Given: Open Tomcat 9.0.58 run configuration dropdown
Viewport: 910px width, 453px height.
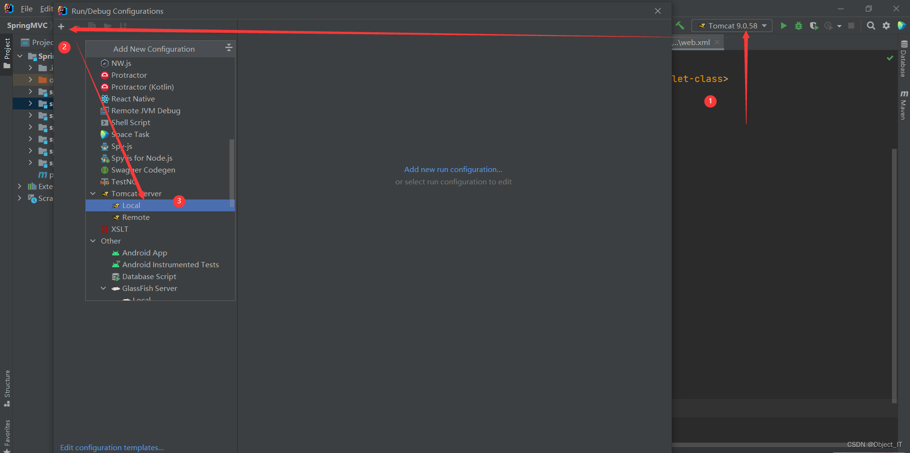Looking at the screenshot, I should pyautogui.click(x=732, y=26).
